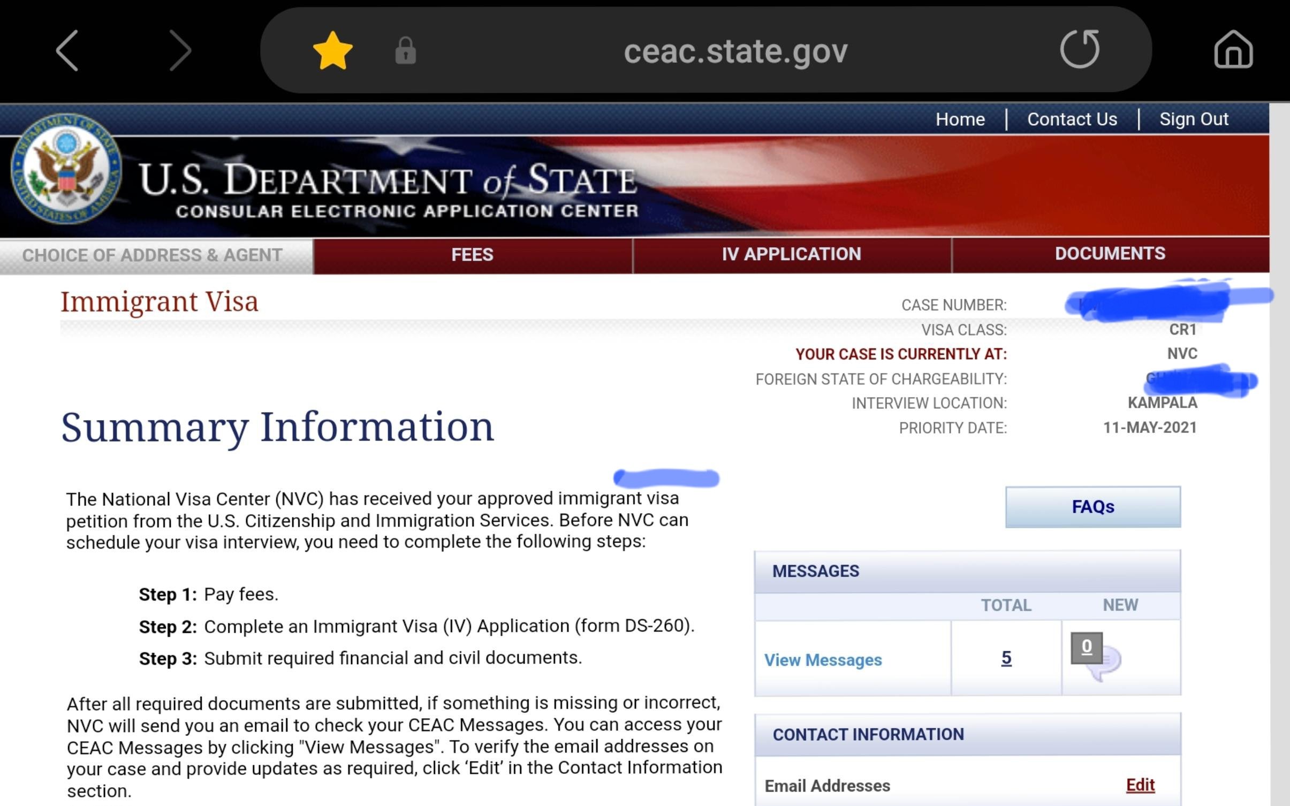Open the Home link

pos(960,119)
